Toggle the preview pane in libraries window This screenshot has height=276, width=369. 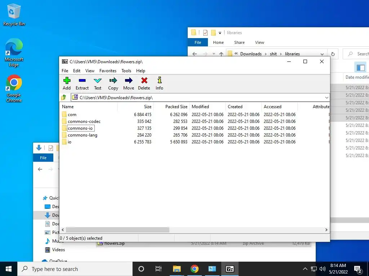[x=360, y=68]
